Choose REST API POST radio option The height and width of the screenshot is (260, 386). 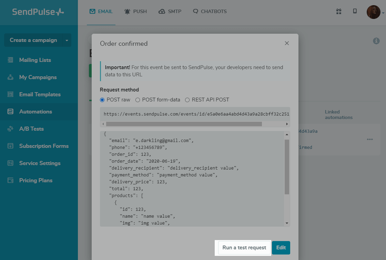[187, 100]
